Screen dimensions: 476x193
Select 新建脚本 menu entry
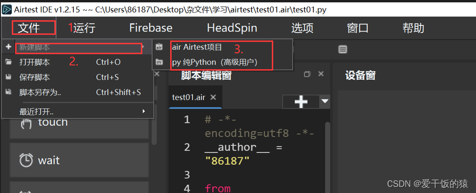[x=77, y=47]
